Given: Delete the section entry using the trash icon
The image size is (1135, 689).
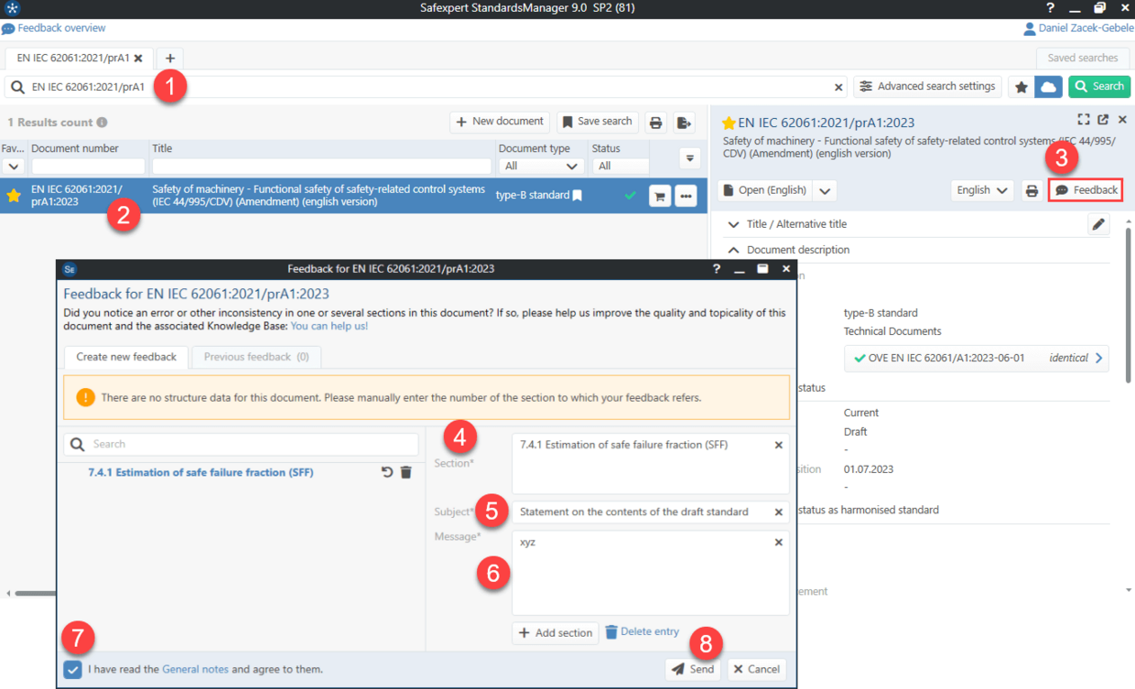Looking at the screenshot, I should (406, 472).
